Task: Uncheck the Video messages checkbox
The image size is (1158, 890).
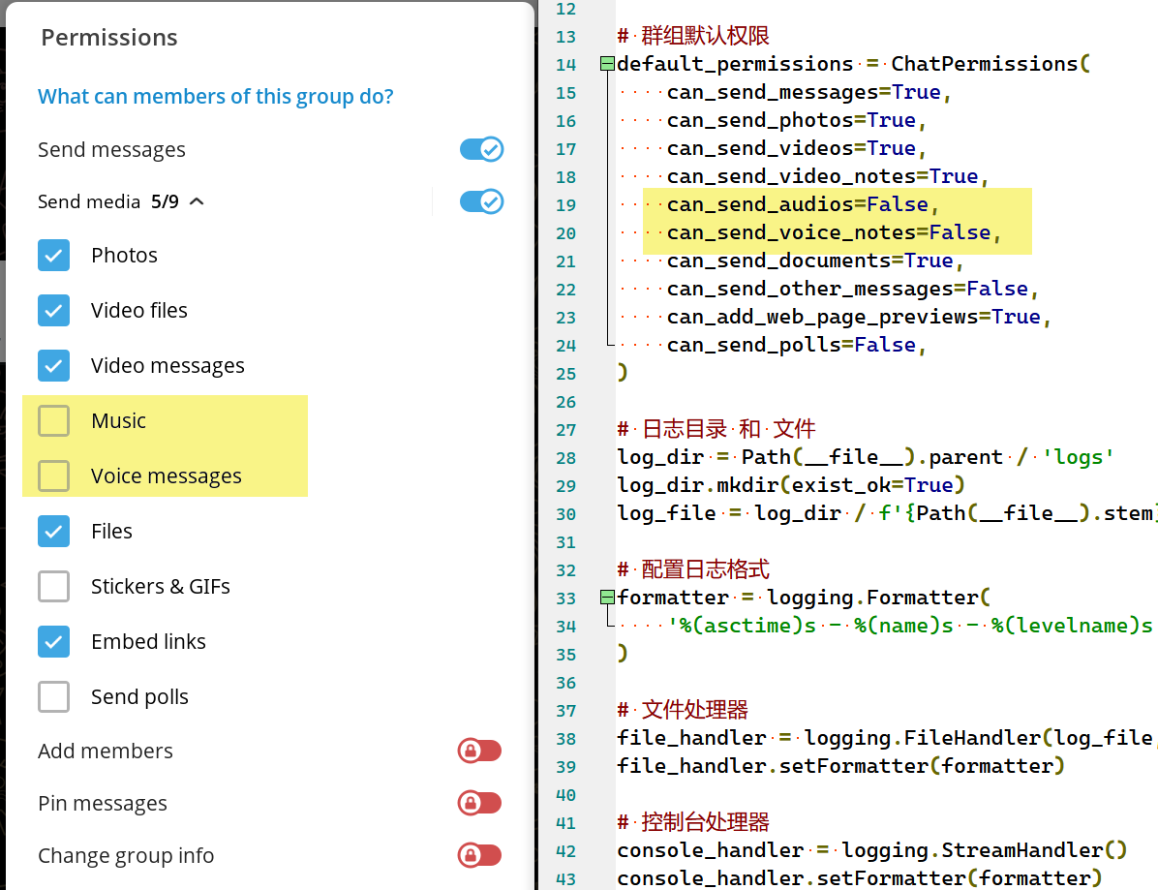Action: click(54, 366)
